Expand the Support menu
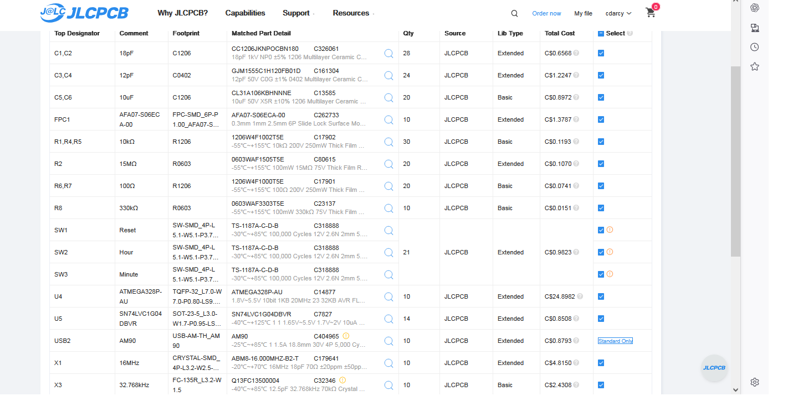 pyautogui.click(x=298, y=13)
